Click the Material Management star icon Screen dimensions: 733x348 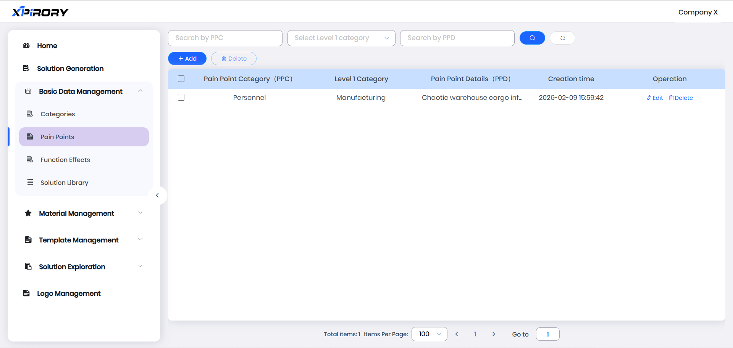click(x=28, y=213)
